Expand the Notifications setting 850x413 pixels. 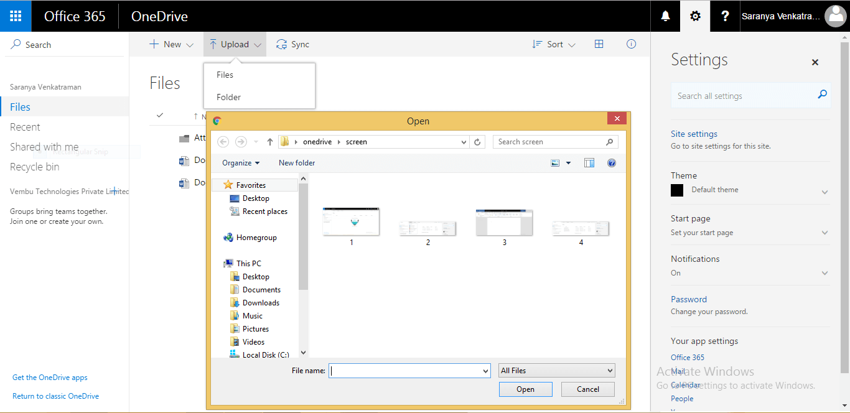(x=824, y=273)
